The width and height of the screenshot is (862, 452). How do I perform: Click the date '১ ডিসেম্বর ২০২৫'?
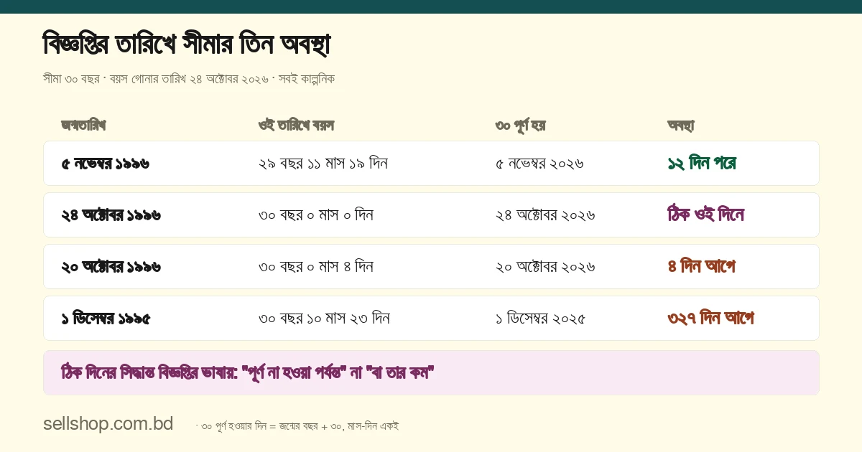coord(540,319)
